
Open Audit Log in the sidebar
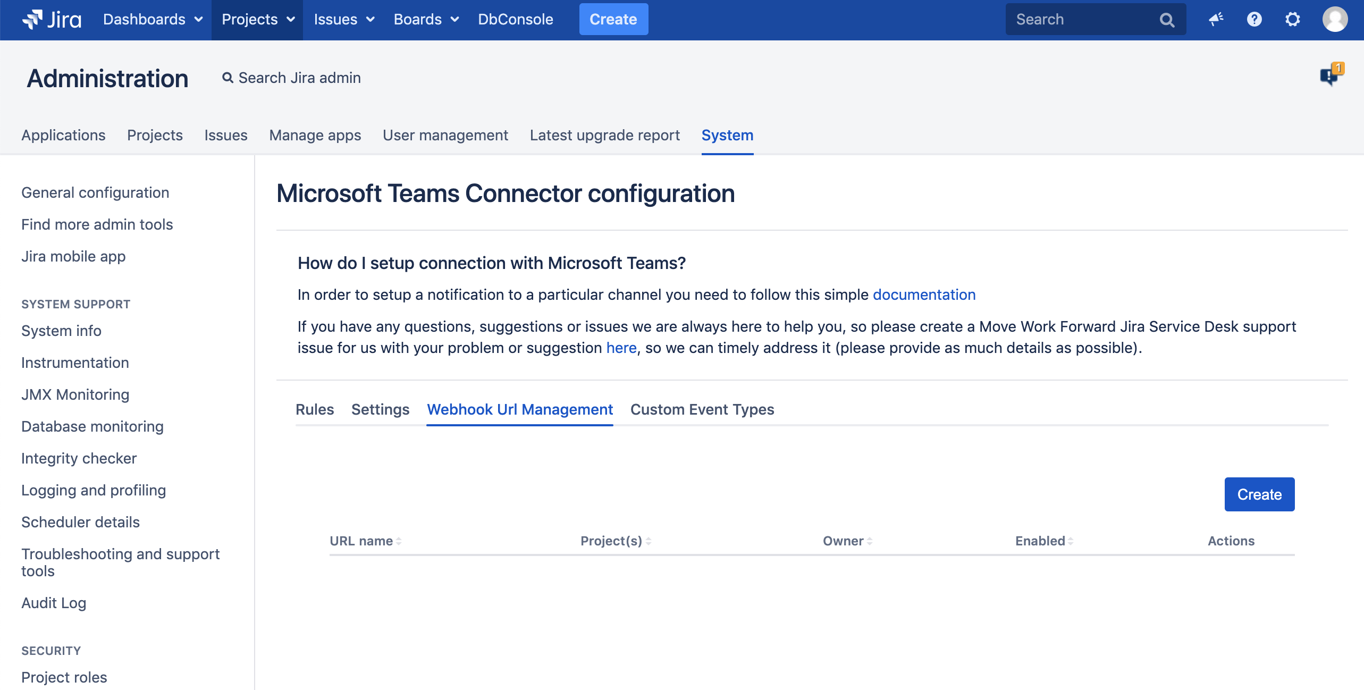point(54,603)
